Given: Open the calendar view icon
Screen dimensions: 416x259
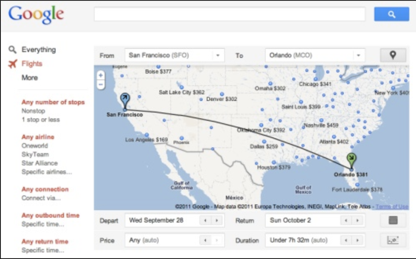Looking at the screenshot, I should coord(393,220).
